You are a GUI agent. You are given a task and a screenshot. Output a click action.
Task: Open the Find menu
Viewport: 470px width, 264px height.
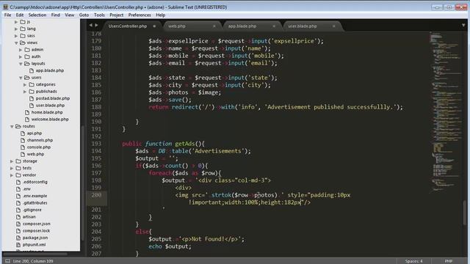pos(56,15)
